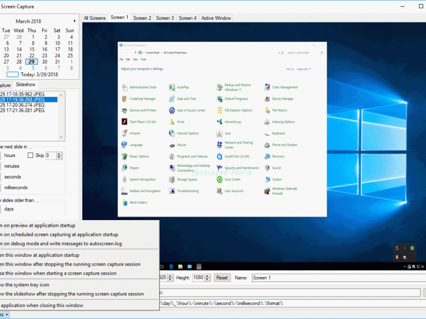Click Troubleshooting icon in the preview
This screenshot has height=319, width=426.
pyautogui.click(x=171, y=191)
